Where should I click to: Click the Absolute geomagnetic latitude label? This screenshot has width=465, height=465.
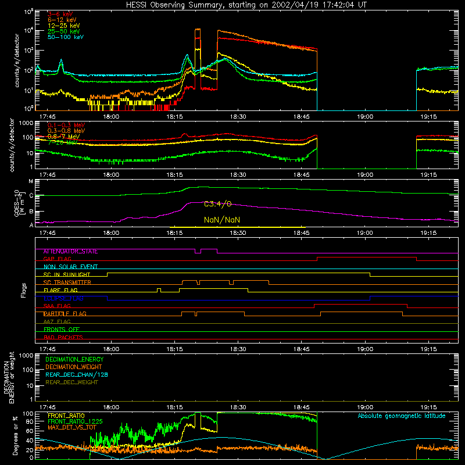click(x=402, y=416)
